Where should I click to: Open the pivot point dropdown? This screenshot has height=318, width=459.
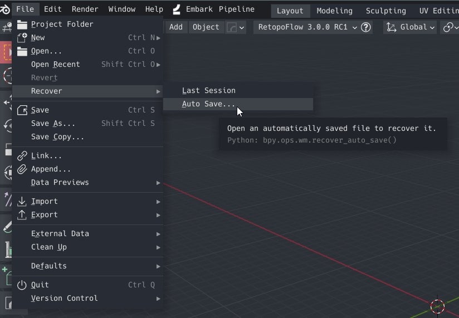(450, 27)
